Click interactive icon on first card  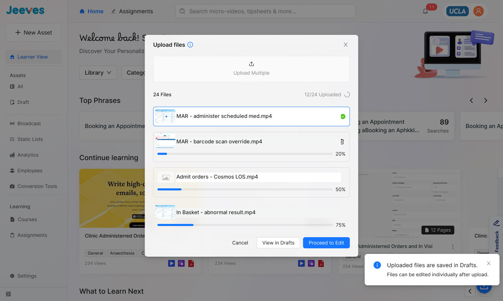(181, 263)
